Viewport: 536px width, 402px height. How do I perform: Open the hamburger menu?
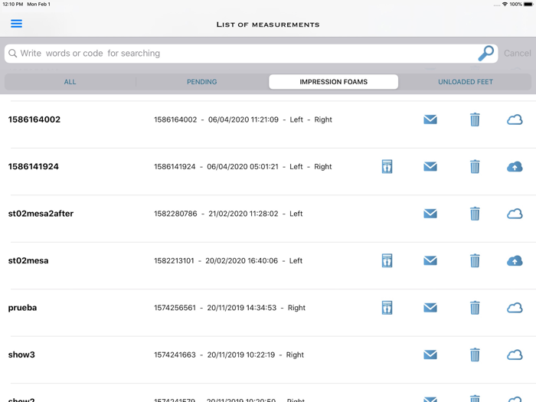[x=16, y=24]
